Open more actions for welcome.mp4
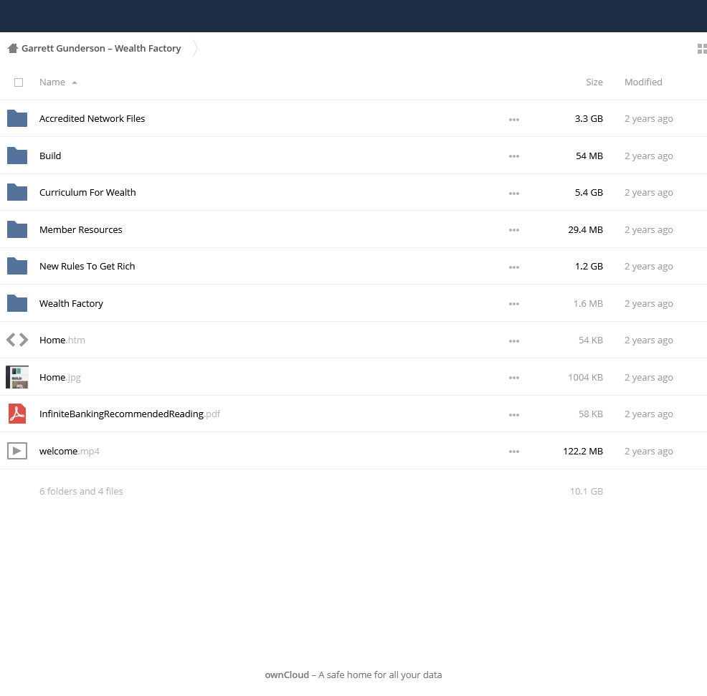Screen dimensions: 707x696 (514, 452)
